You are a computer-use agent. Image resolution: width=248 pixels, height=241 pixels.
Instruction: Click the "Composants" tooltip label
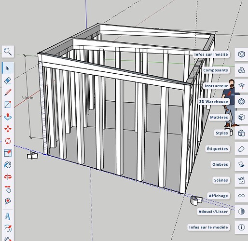216,70
